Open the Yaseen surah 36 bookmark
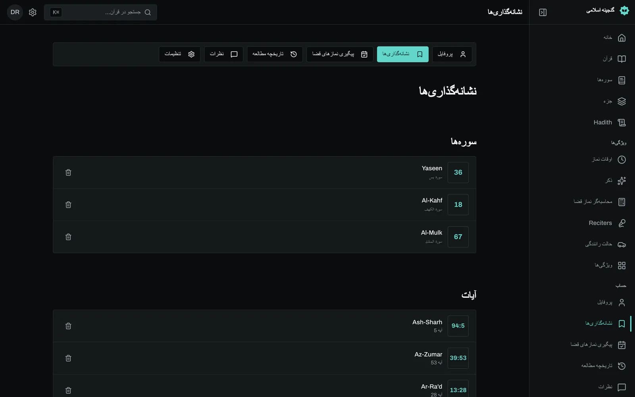Viewport: 635px width, 397px height. pyautogui.click(x=264, y=172)
